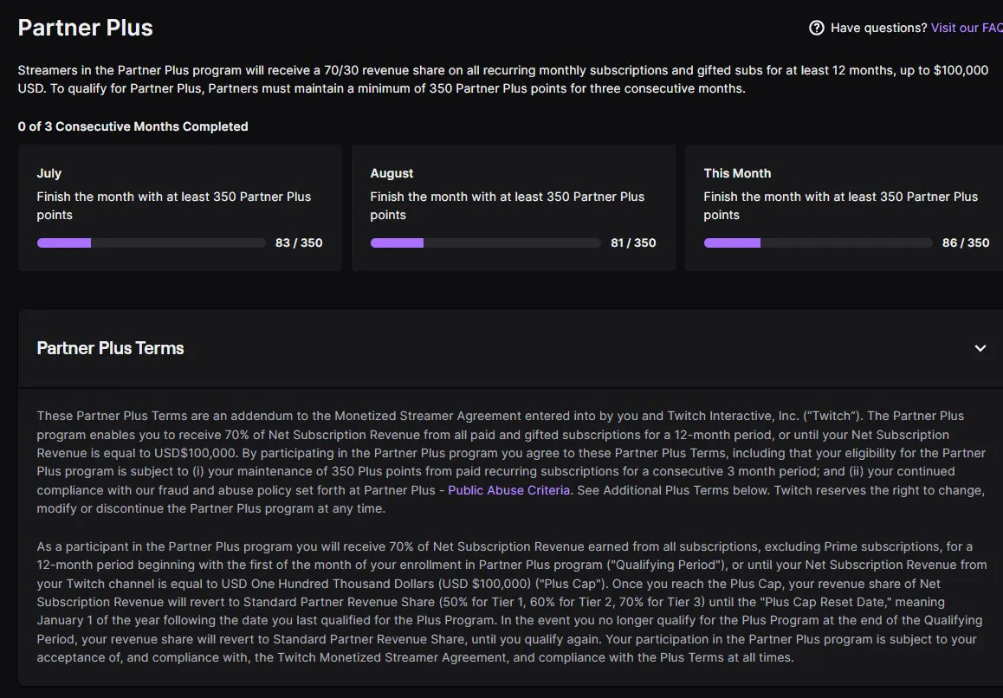1003x698 pixels.
Task: Click the August progress bar
Action: coord(485,243)
